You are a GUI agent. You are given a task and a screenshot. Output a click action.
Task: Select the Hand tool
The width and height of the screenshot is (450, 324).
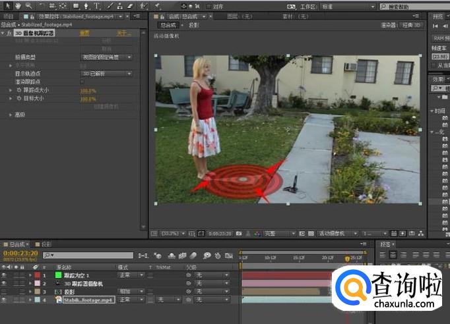click(18, 6)
